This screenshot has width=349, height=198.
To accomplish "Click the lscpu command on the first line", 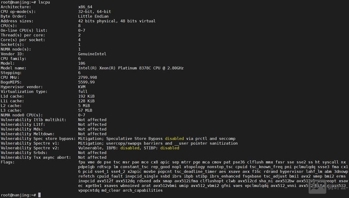I will 43,2.
